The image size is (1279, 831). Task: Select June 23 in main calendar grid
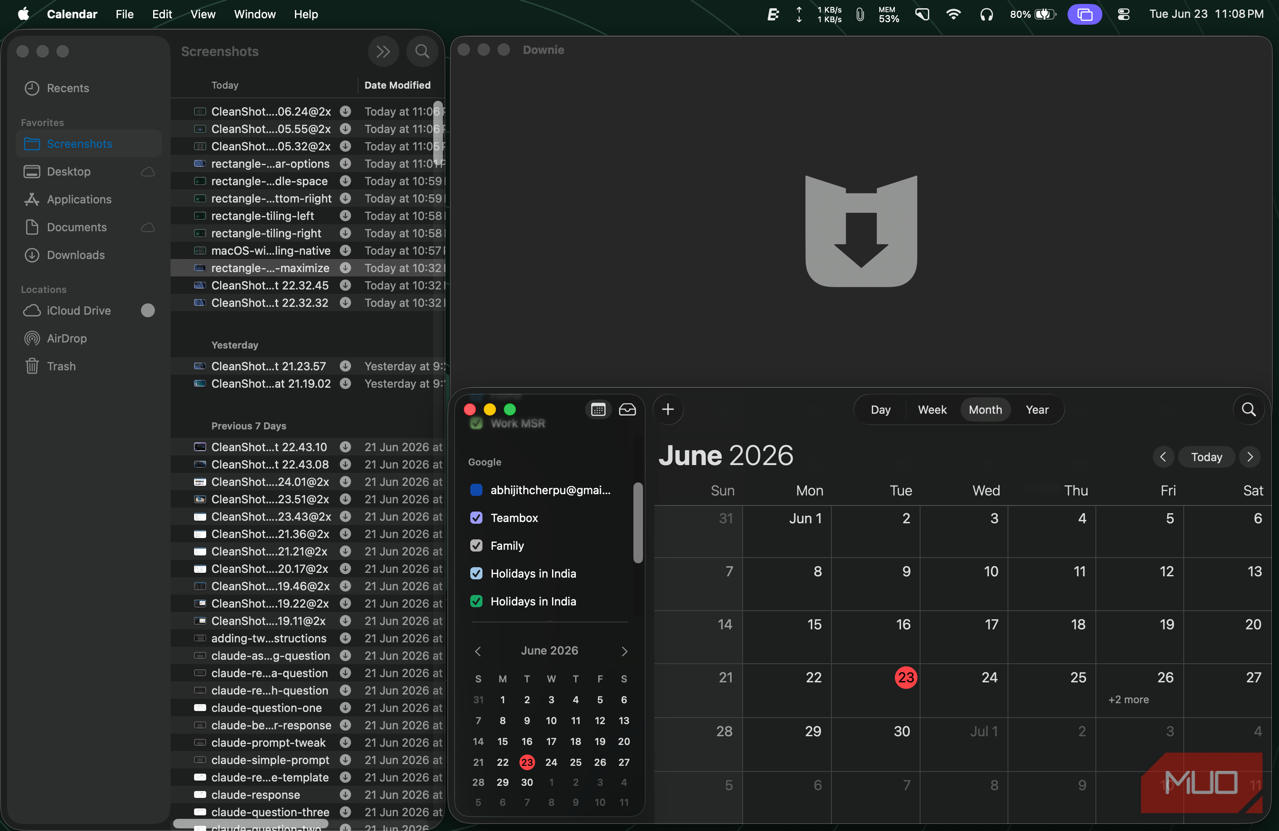click(x=905, y=678)
